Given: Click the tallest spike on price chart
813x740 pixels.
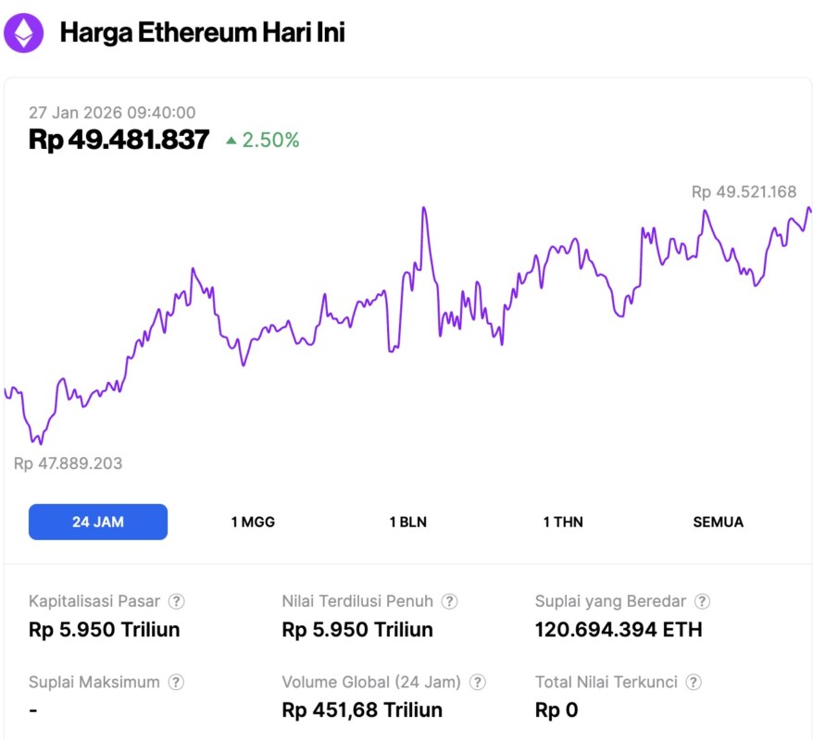Looking at the screenshot, I should [x=424, y=209].
